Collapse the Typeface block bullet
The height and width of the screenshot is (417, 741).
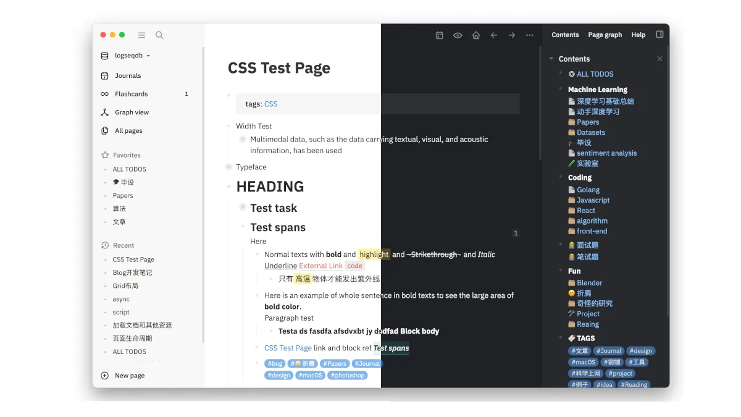point(228,167)
